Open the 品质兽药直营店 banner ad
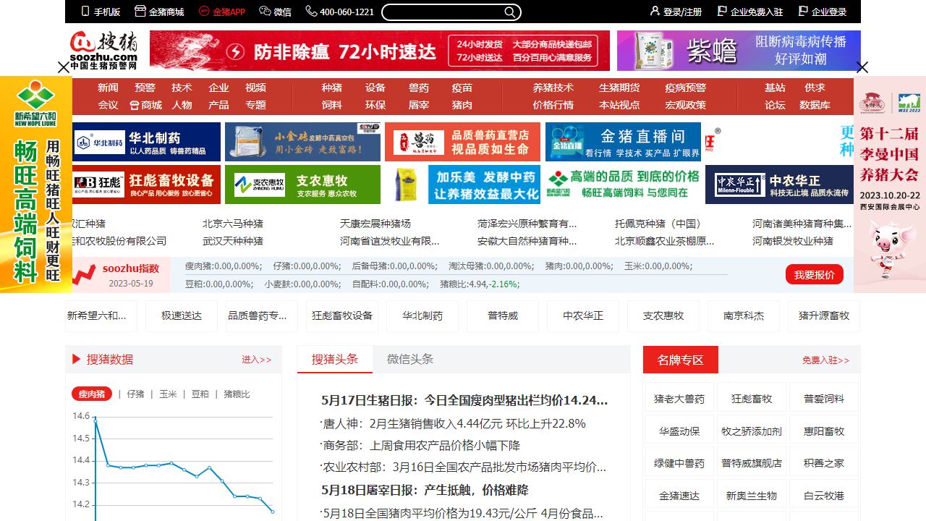The image size is (926, 521). pos(462,142)
